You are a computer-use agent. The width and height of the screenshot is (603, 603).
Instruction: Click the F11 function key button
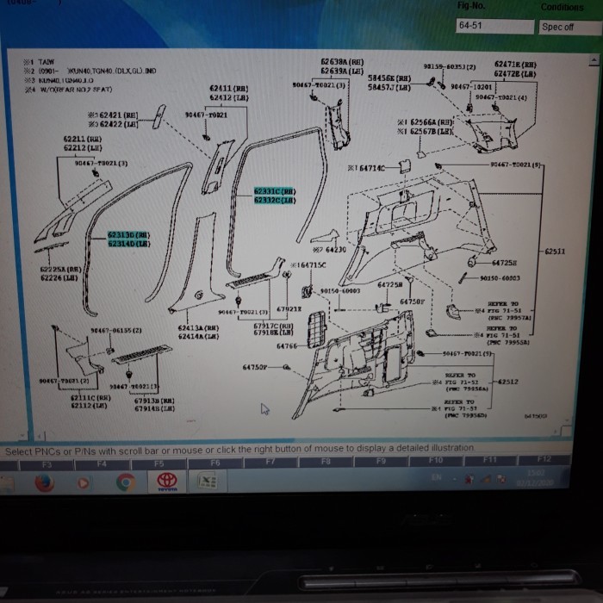coord(490,459)
